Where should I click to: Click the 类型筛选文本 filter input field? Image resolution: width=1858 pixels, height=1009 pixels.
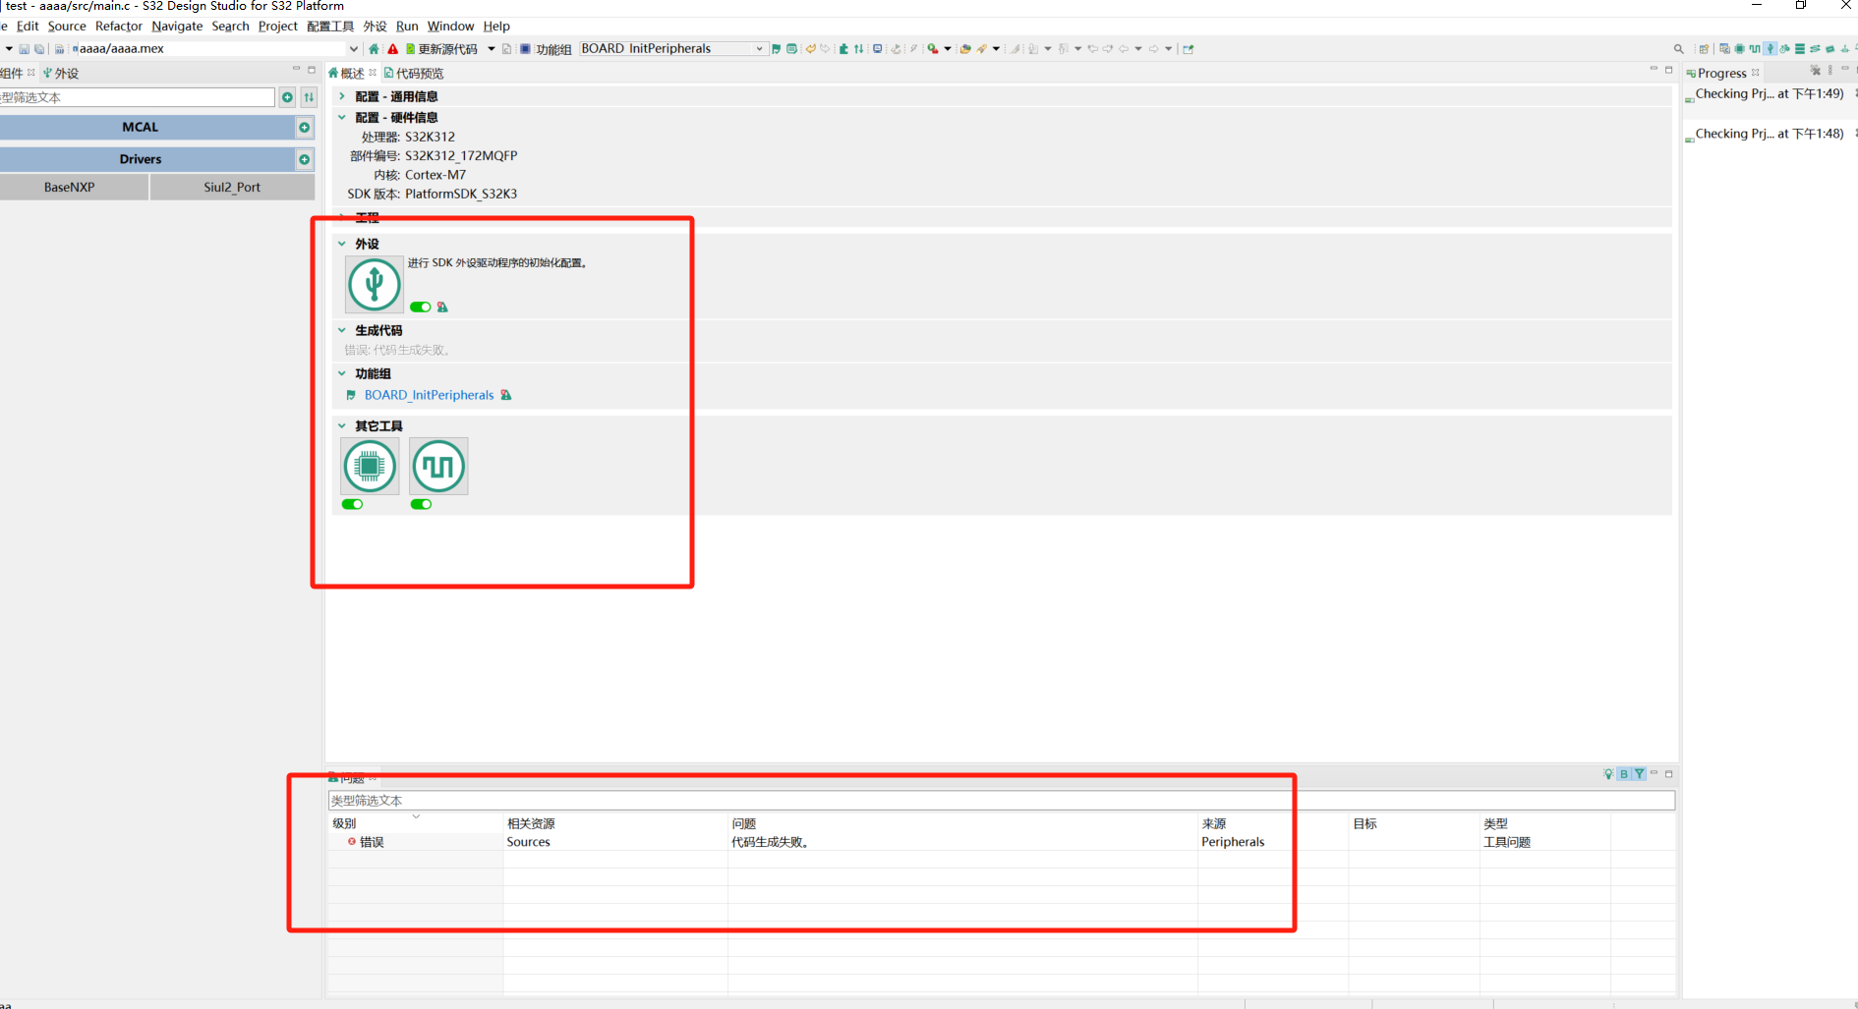tap(1000, 799)
